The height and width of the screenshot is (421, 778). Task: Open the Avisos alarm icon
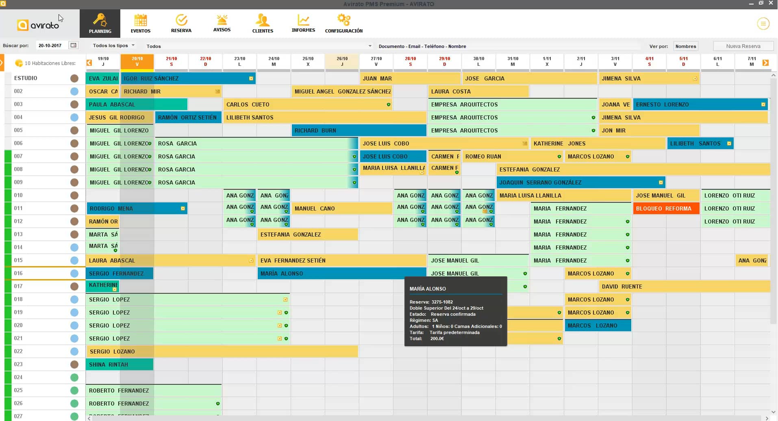[x=222, y=20]
